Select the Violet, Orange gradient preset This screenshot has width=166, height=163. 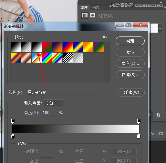pos(57,47)
